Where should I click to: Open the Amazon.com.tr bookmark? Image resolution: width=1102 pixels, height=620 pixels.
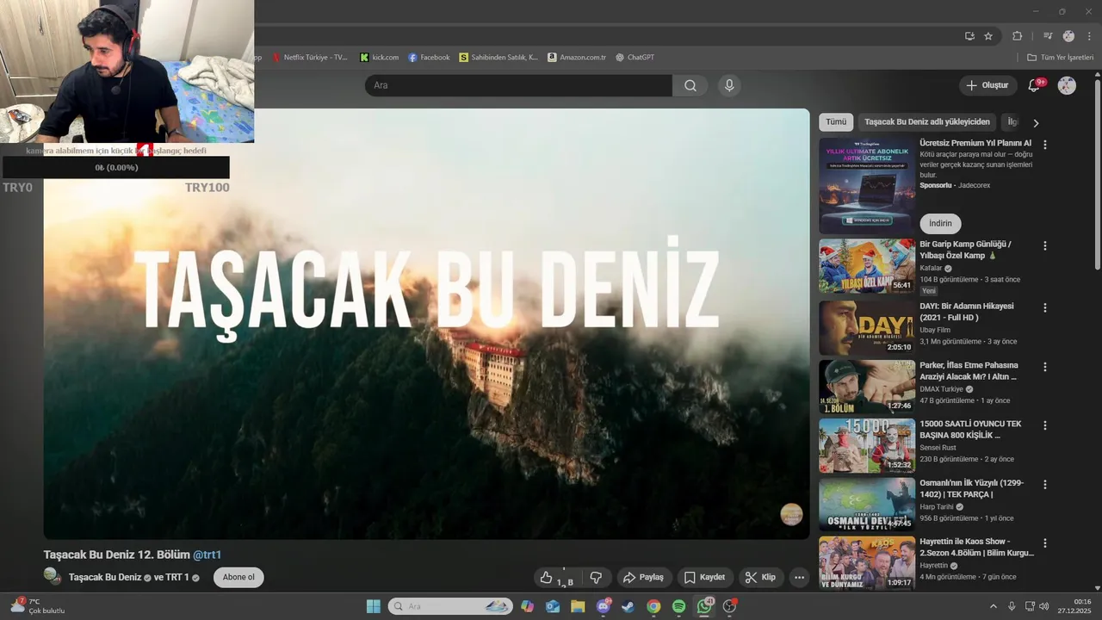pyautogui.click(x=577, y=58)
